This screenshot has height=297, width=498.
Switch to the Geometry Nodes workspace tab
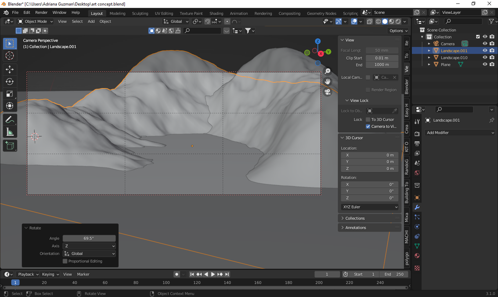tap(321, 13)
